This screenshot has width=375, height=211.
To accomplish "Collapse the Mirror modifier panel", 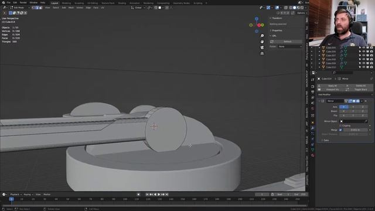I will tap(319, 101).
